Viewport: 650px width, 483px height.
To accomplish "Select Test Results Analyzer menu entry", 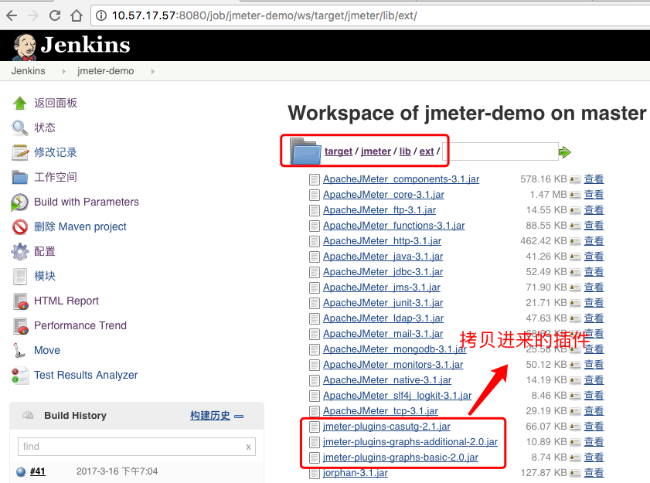I will (86, 375).
